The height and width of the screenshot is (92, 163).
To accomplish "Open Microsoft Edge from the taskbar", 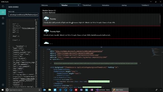I will (60, 90).
